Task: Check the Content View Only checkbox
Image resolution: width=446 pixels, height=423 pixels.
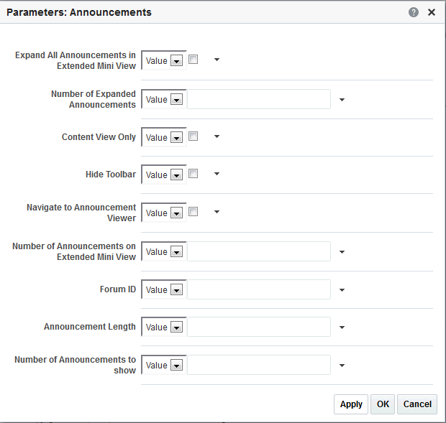Action: pyautogui.click(x=193, y=136)
